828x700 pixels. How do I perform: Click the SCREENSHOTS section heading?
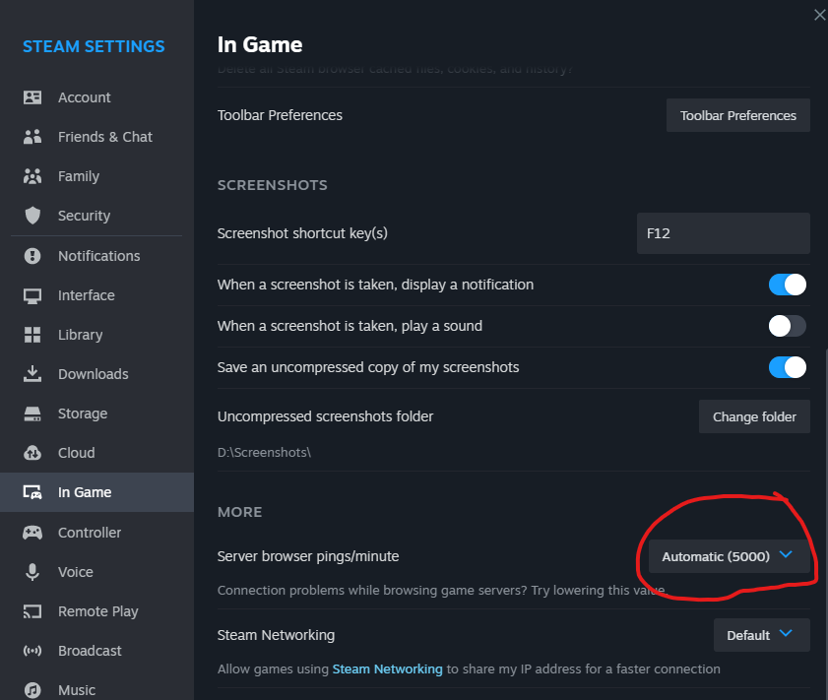click(x=273, y=185)
